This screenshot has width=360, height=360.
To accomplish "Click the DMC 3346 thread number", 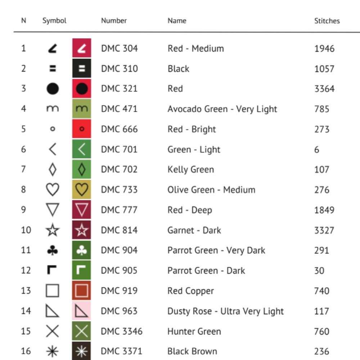I will pos(122,331).
